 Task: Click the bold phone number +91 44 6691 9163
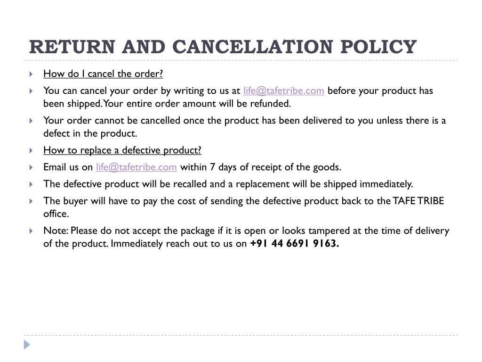click(295, 243)
